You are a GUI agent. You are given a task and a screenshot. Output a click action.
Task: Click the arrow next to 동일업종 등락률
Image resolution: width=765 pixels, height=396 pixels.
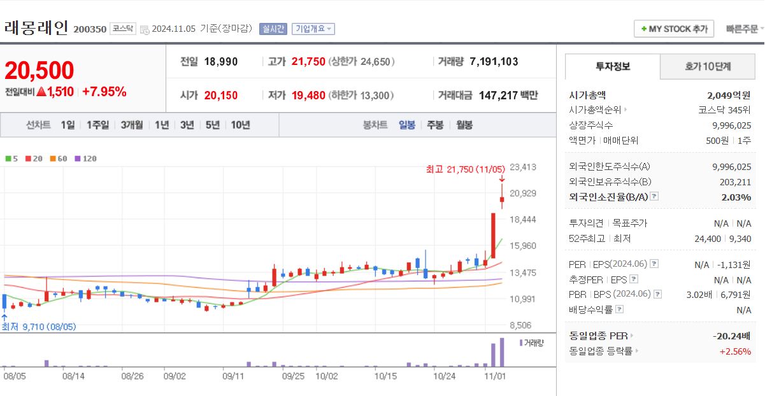point(637,351)
